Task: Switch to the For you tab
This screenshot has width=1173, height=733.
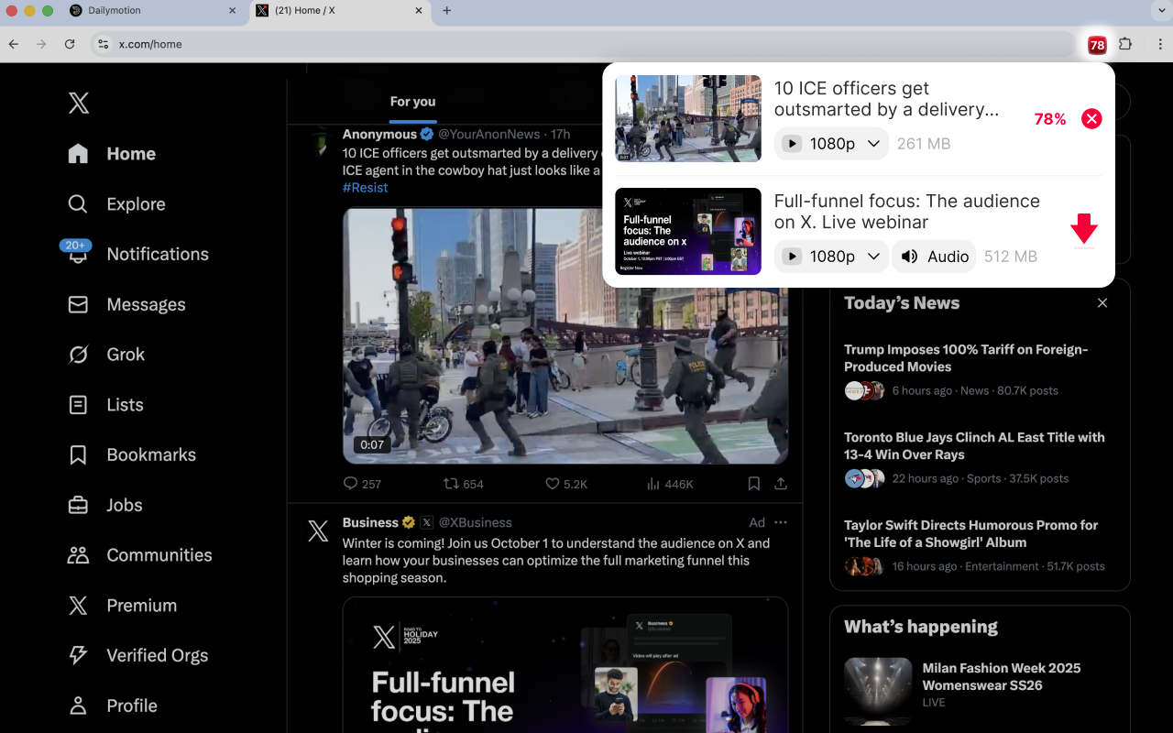Action: coord(412,103)
